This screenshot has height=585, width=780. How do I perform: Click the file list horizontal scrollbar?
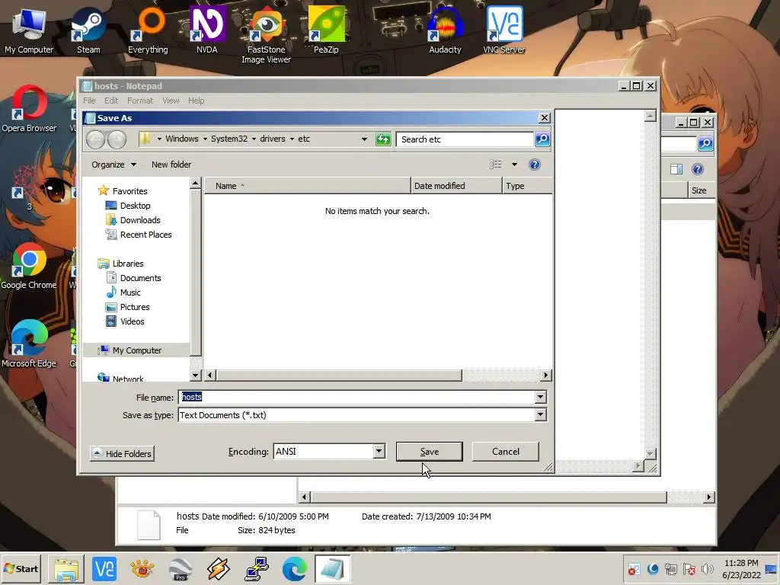pos(338,375)
